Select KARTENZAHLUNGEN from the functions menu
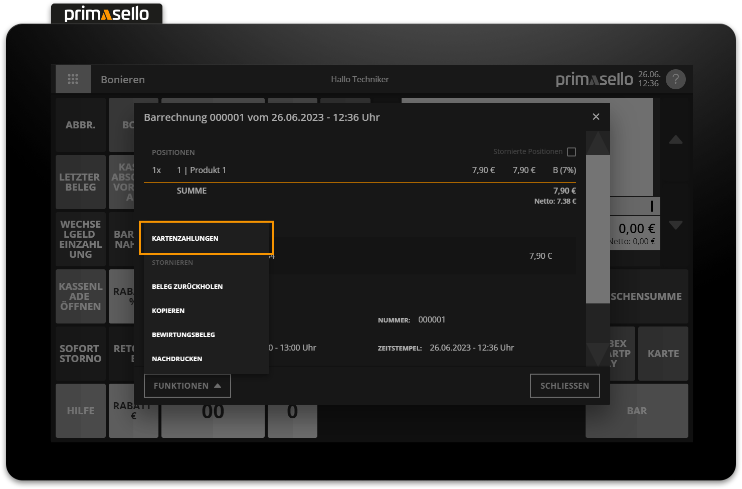The width and height of the screenshot is (742, 489). coord(206,238)
